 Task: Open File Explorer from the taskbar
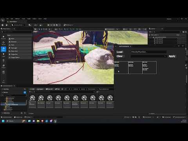pyautogui.click(x=38, y=121)
